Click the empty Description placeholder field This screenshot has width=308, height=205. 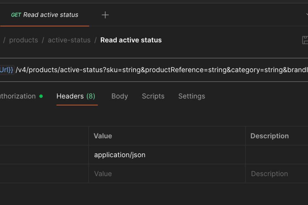(269, 174)
